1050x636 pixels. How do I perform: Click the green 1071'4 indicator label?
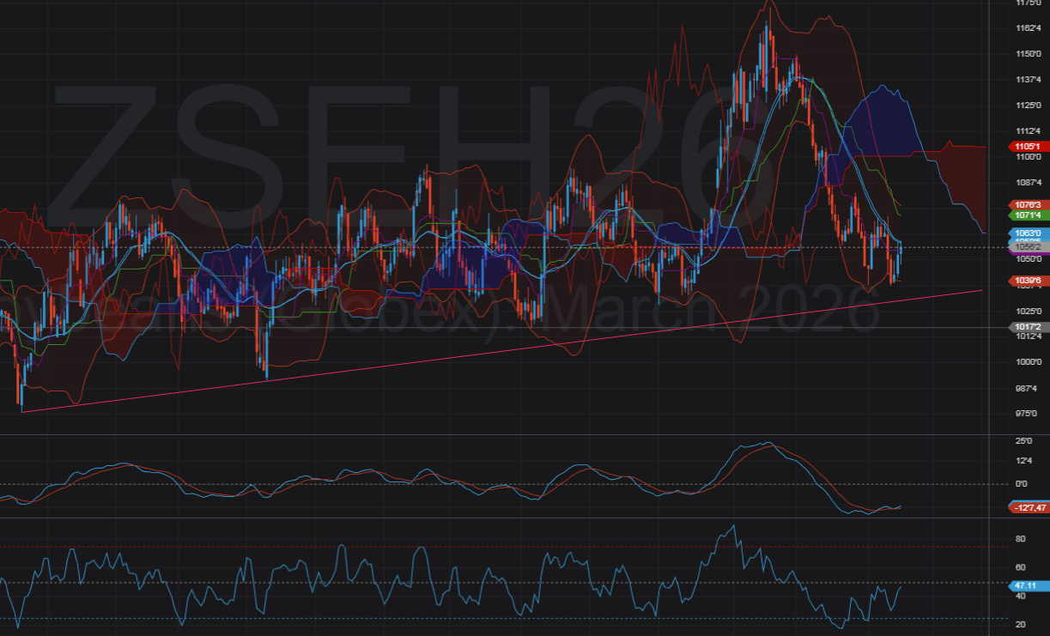(1028, 215)
